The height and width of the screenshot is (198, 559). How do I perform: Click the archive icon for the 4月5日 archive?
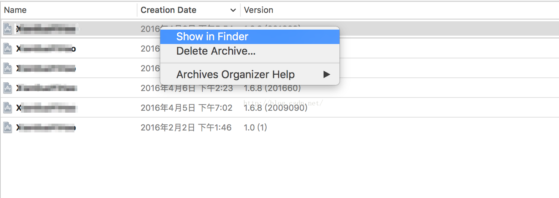[x=8, y=108]
